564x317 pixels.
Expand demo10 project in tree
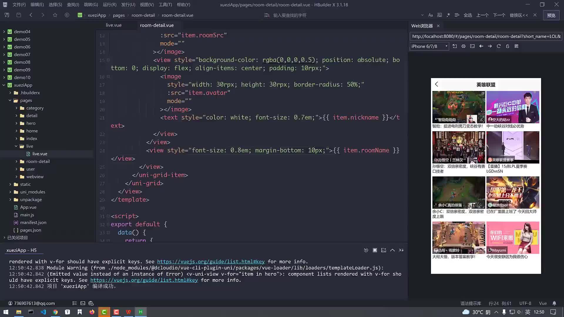4,77
